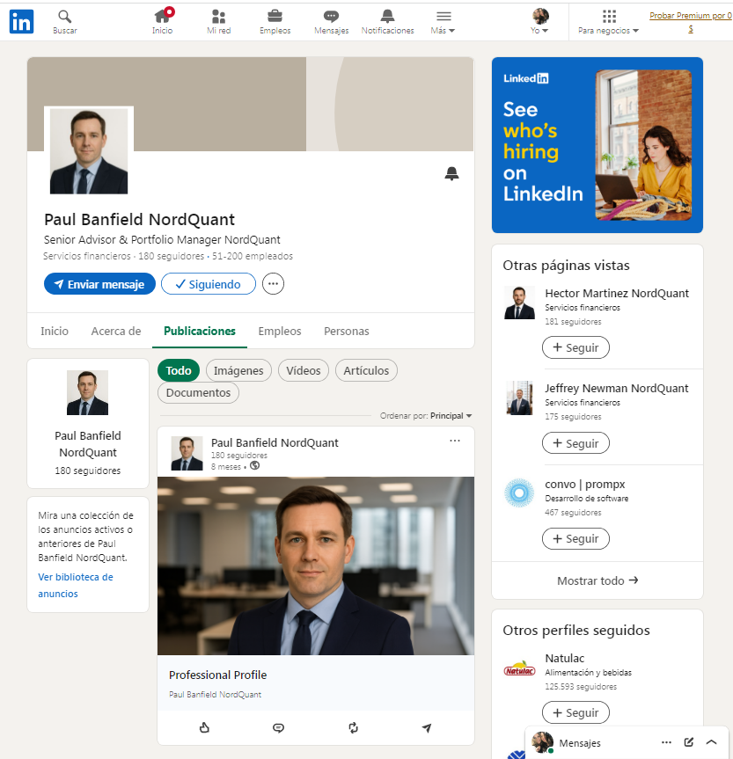Image resolution: width=733 pixels, height=759 pixels.
Task: Comment on the post icon
Action: pos(279,727)
